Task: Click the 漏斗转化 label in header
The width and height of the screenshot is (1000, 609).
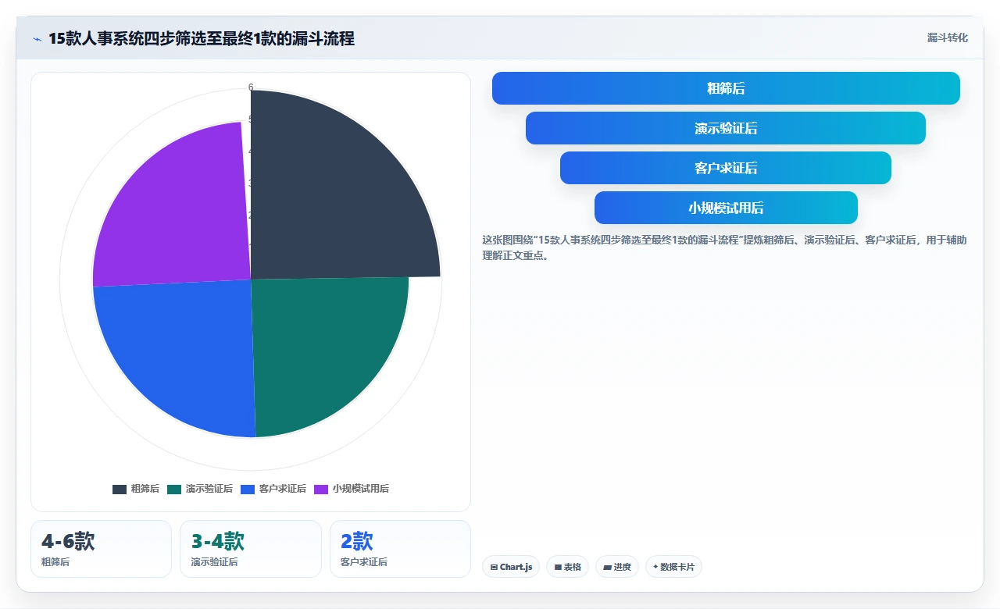Action: [947, 37]
